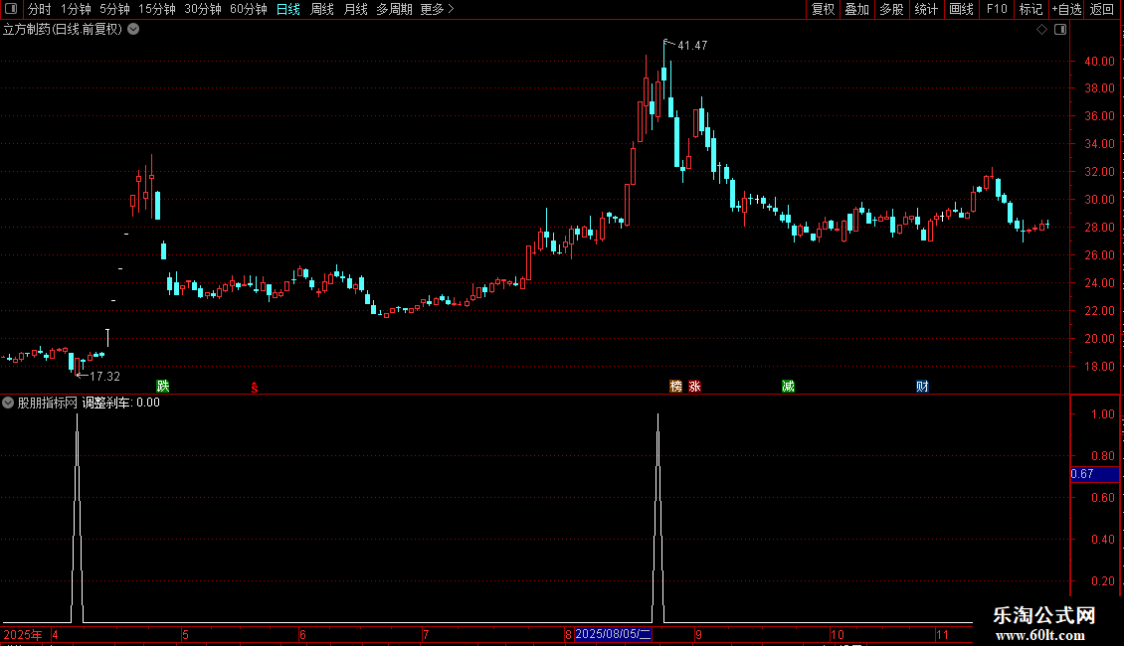
Task: Add stock with +自选 button
Action: [x=1066, y=9]
